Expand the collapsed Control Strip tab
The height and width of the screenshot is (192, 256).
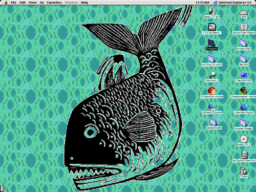point(2,188)
